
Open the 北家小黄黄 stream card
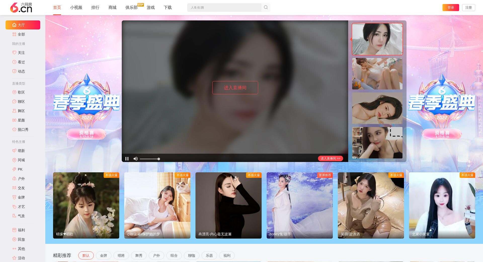point(442,205)
